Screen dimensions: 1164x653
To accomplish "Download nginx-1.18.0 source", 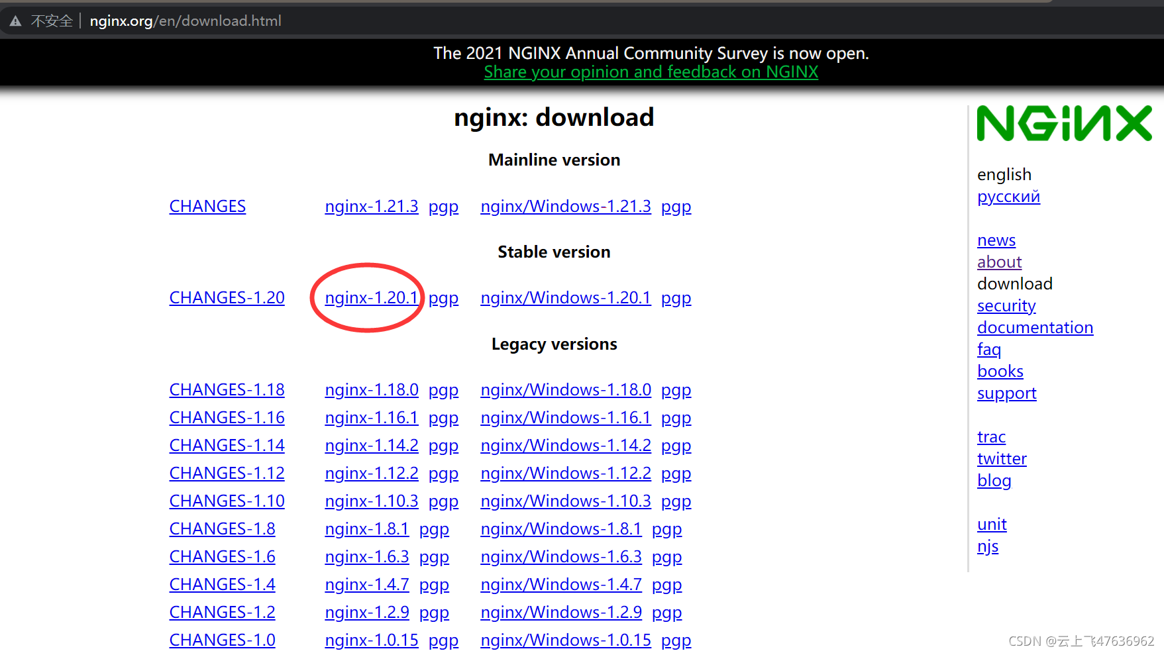I will click(372, 390).
